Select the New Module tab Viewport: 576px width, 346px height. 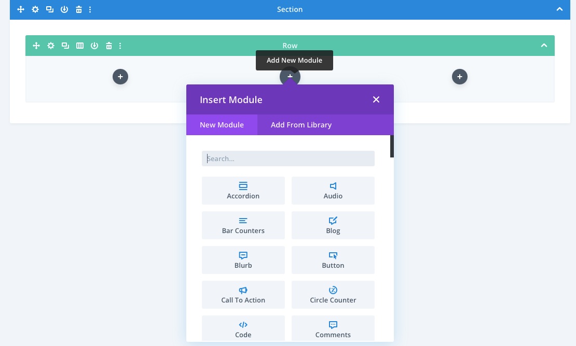222,124
